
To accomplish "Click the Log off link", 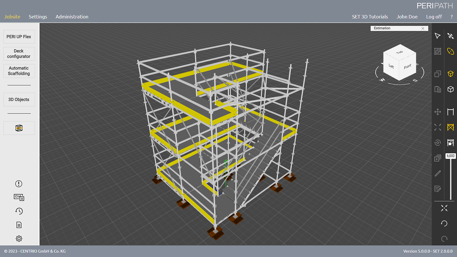I will coord(434,17).
